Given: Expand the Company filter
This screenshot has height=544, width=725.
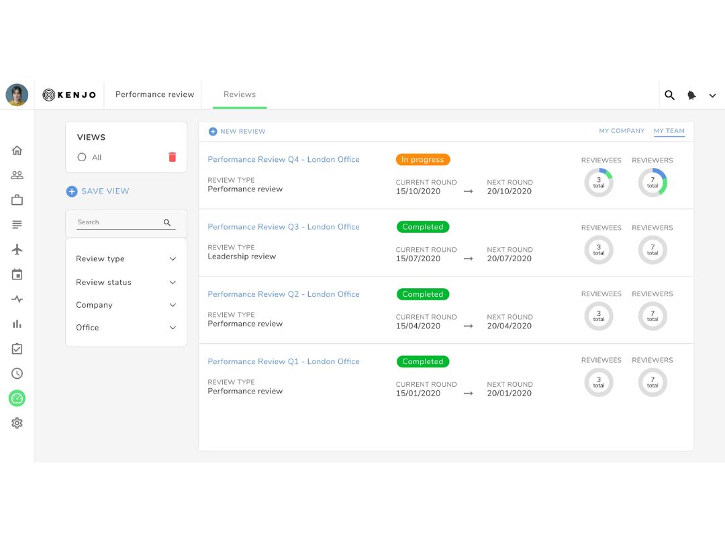Looking at the screenshot, I should point(126,305).
